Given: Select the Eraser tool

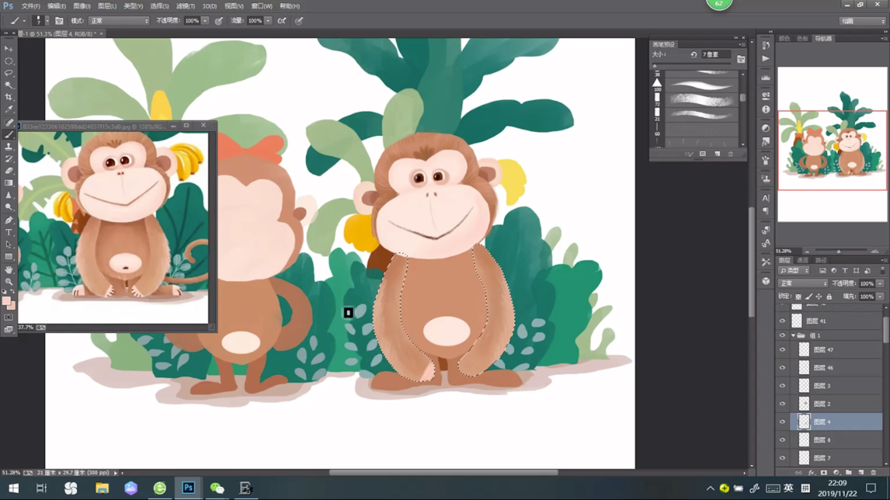Looking at the screenshot, I should [8, 171].
